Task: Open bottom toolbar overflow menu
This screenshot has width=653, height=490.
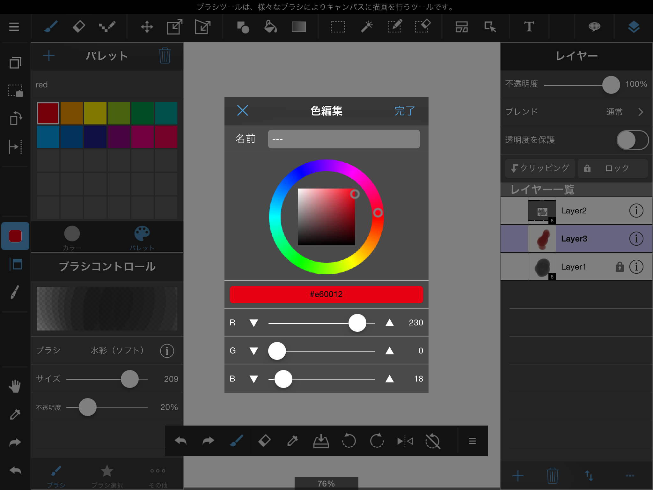Action: click(473, 441)
